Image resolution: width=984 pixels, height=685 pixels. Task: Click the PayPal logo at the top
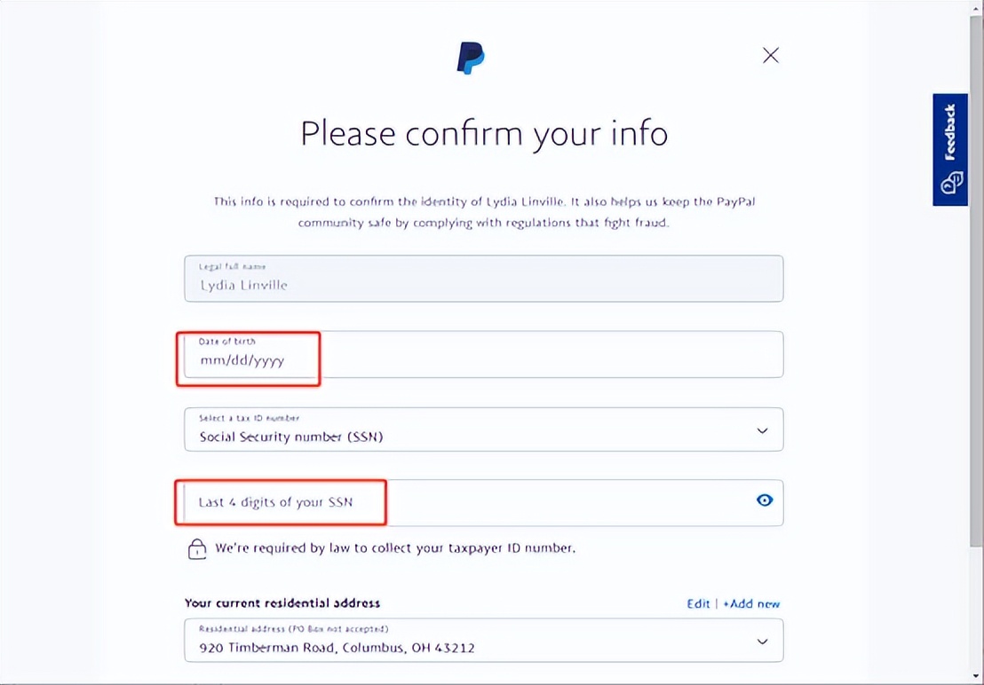coord(470,55)
